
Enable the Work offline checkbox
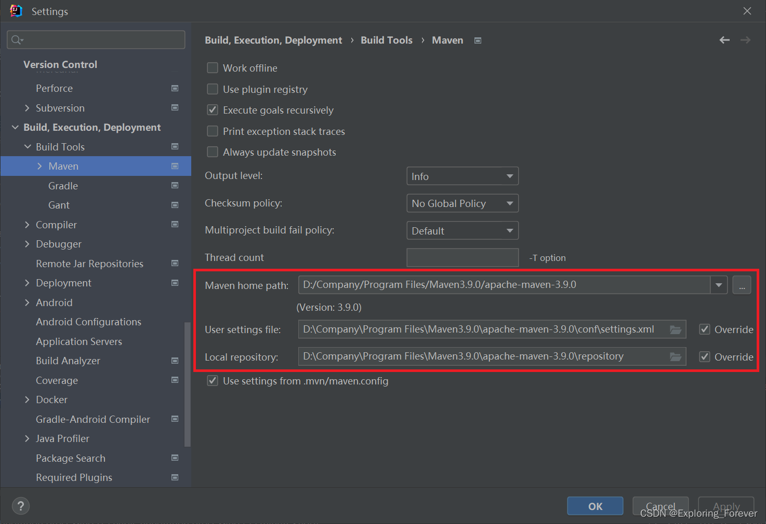click(x=213, y=68)
